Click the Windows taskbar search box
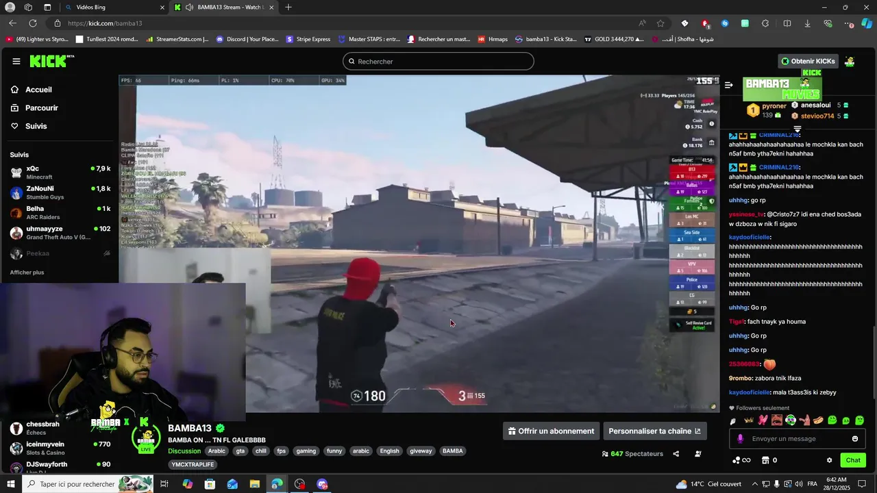Viewport: 877px width, 493px height. click(x=88, y=484)
